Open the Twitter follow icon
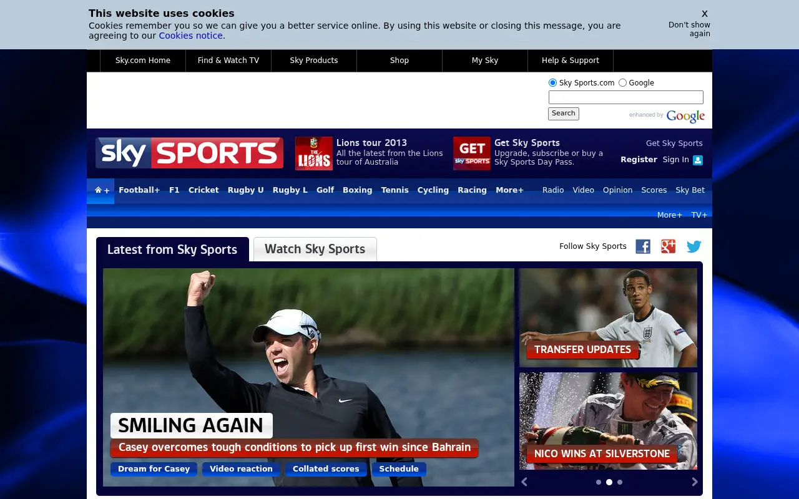This screenshot has height=499, width=799. [694, 246]
